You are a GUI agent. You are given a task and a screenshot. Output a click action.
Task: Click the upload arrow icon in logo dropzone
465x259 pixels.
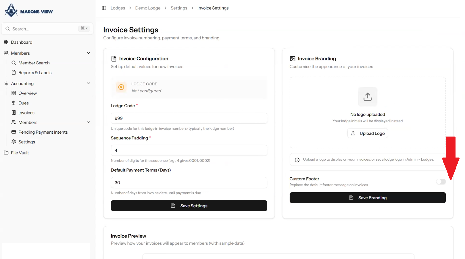click(x=367, y=97)
